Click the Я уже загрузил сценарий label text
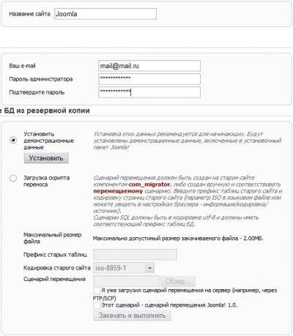293x336 pixels. (185, 294)
